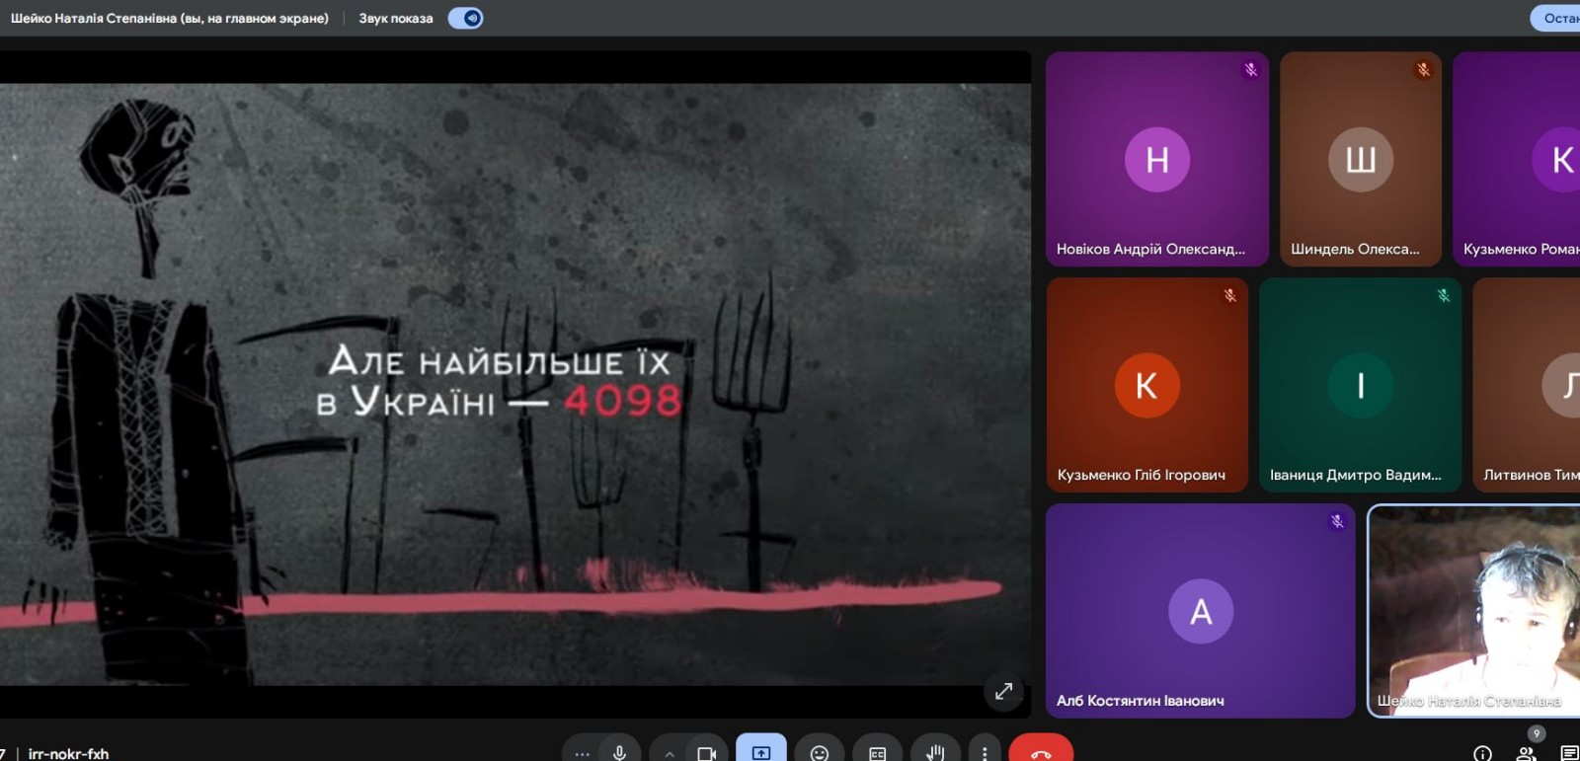
Task: Open the emoji reactions panel
Action: (819, 752)
